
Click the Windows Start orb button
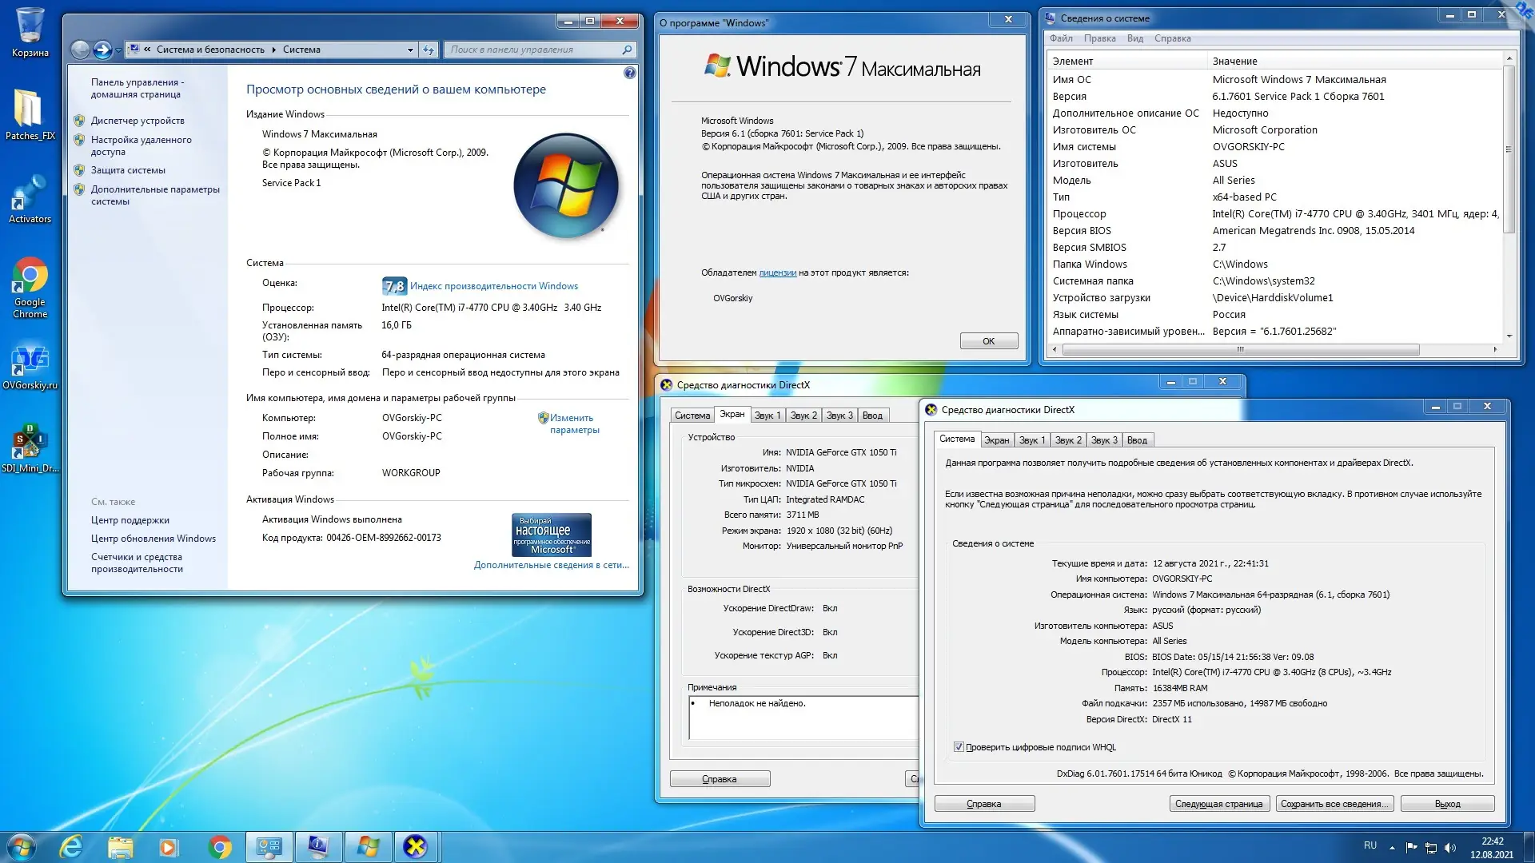[x=22, y=847]
